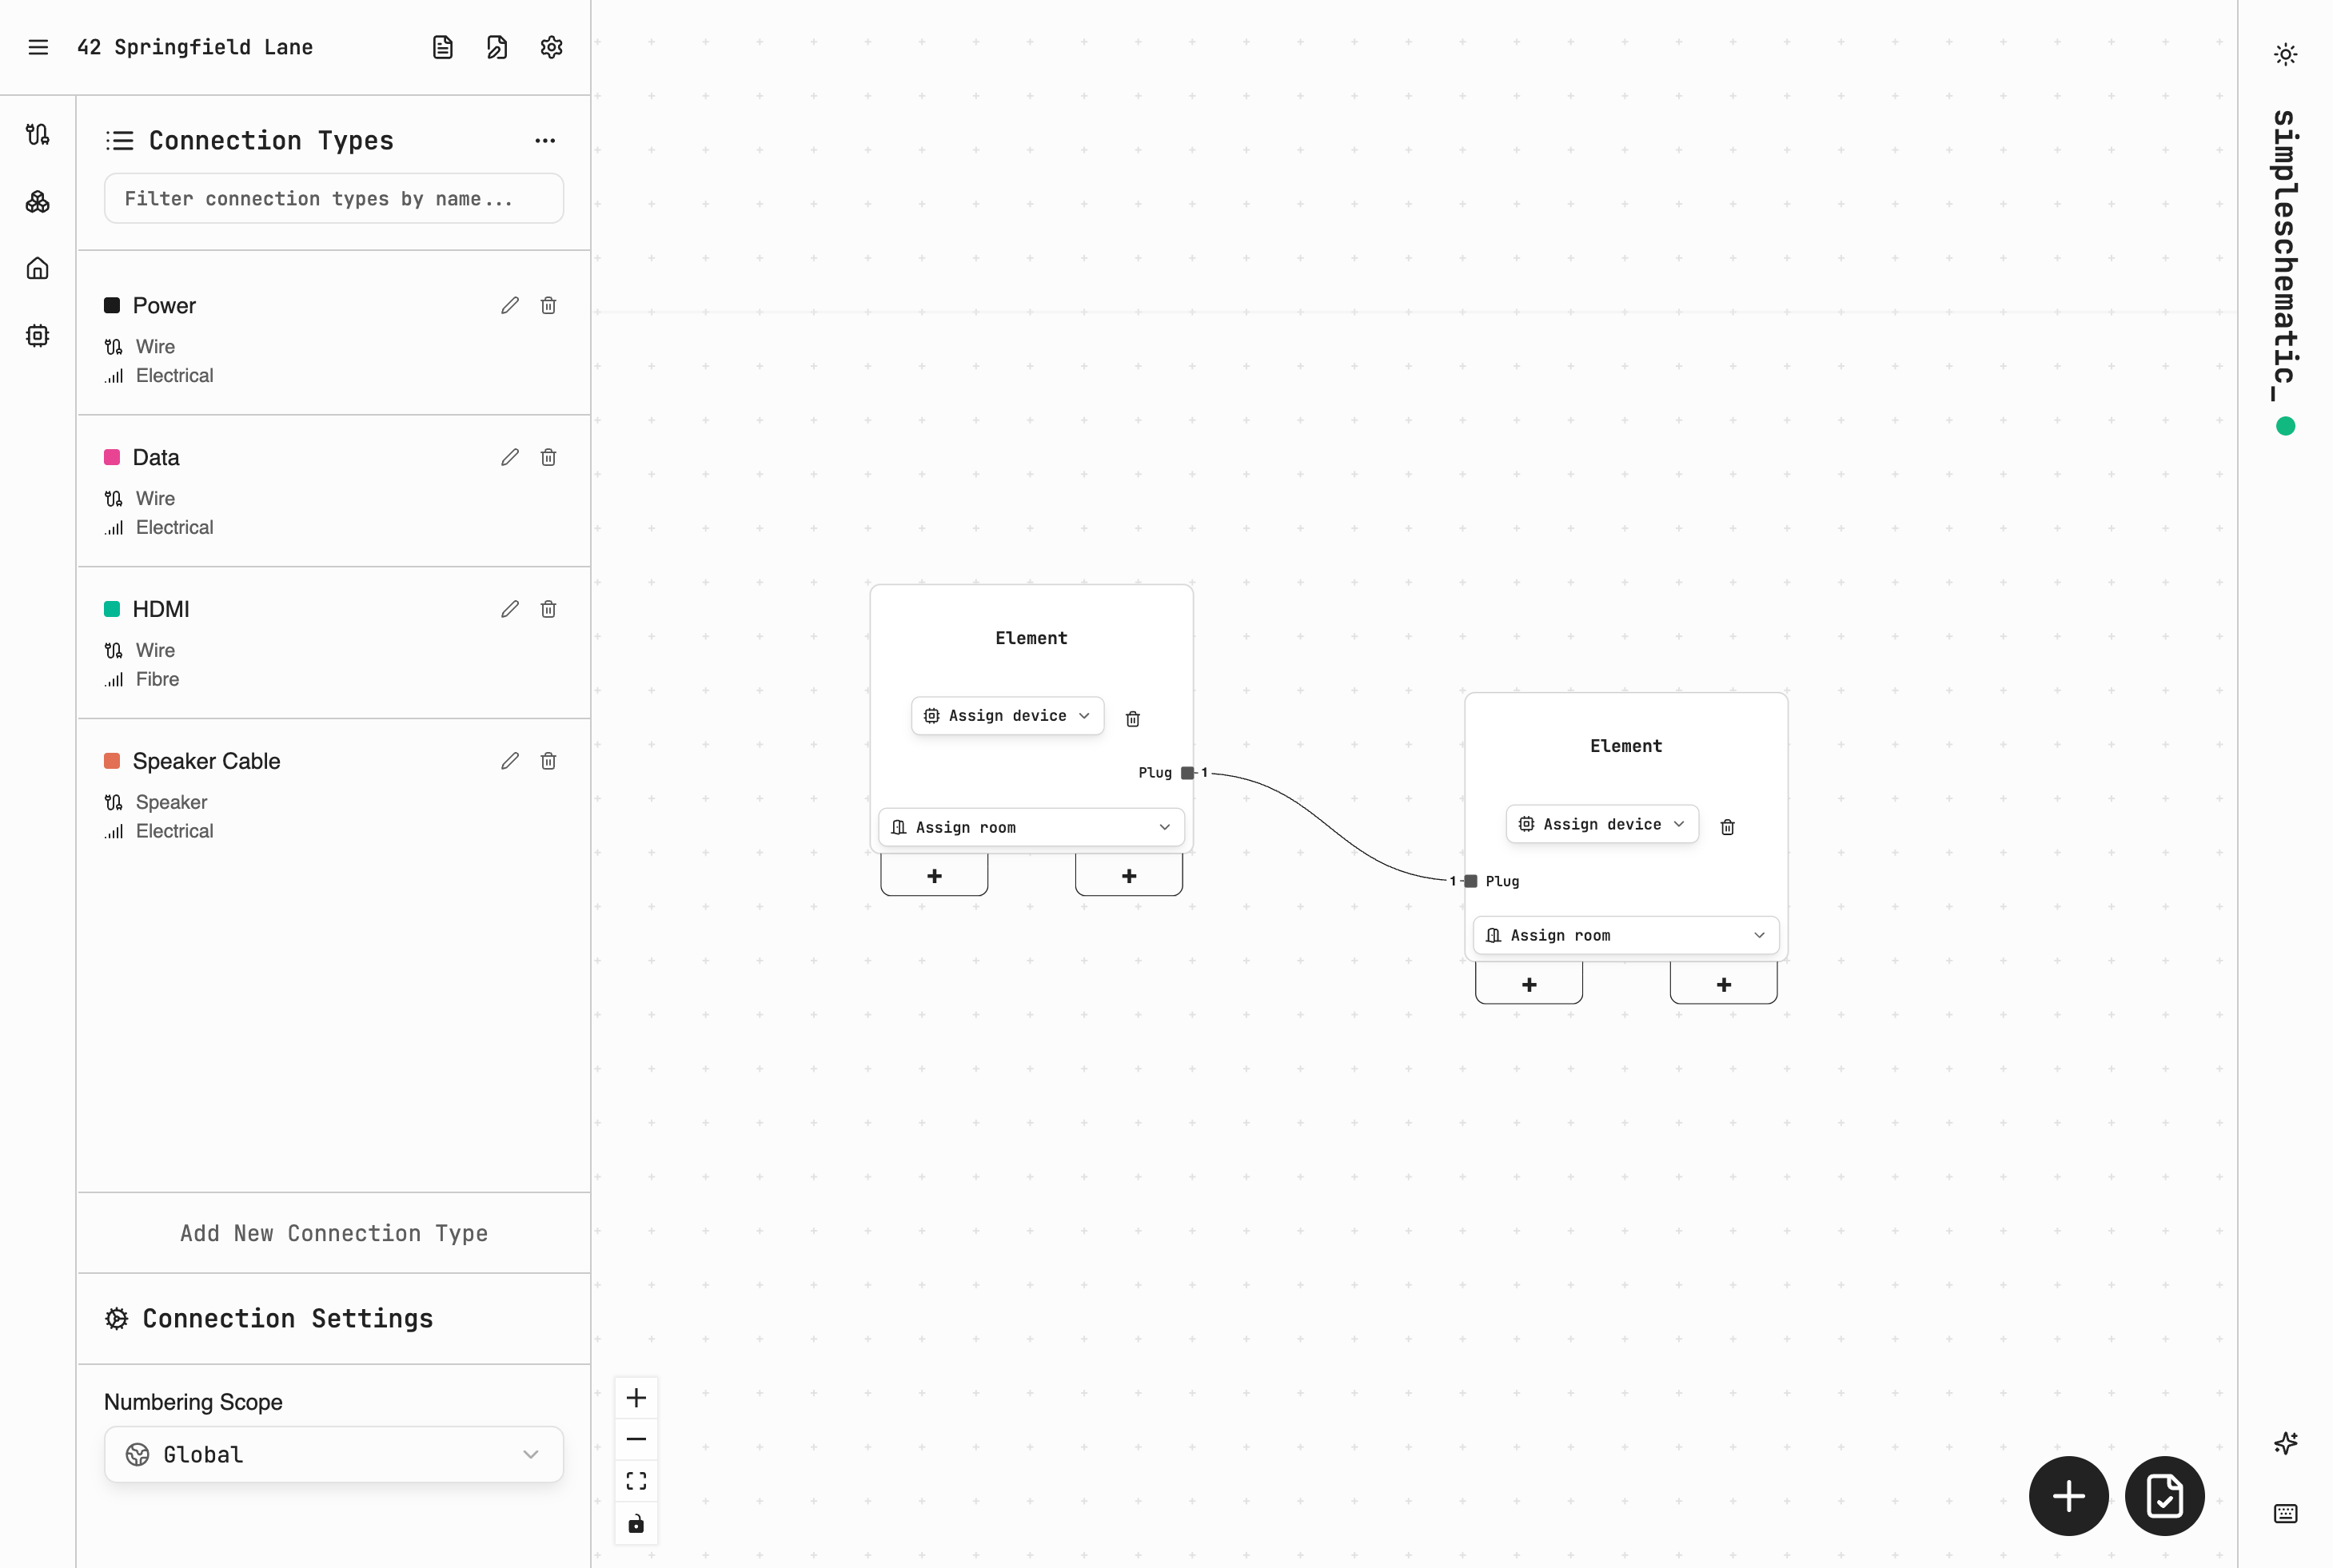Open the devices panel via chip icon
This screenshot has width=2333, height=1568.
37,336
